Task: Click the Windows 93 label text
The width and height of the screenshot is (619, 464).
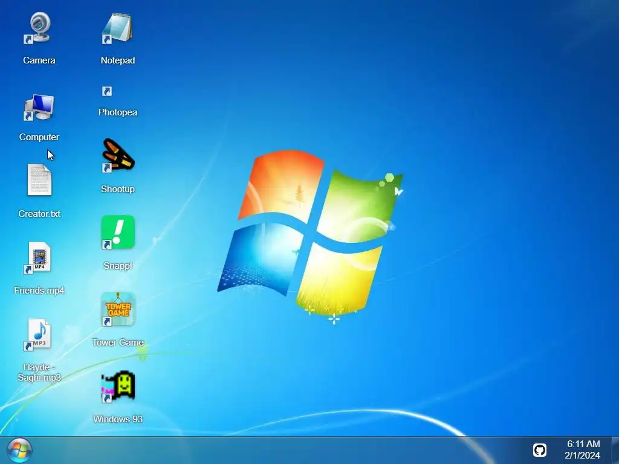Action: [x=118, y=419]
